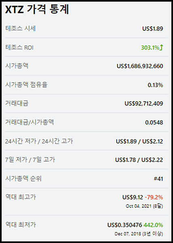
Task: Click the red -79.2% percentage
Action: (x=154, y=198)
